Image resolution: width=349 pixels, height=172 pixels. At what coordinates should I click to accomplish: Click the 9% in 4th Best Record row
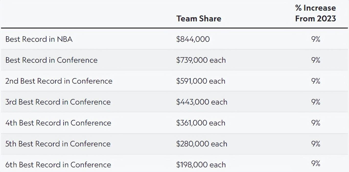pos(316,123)
